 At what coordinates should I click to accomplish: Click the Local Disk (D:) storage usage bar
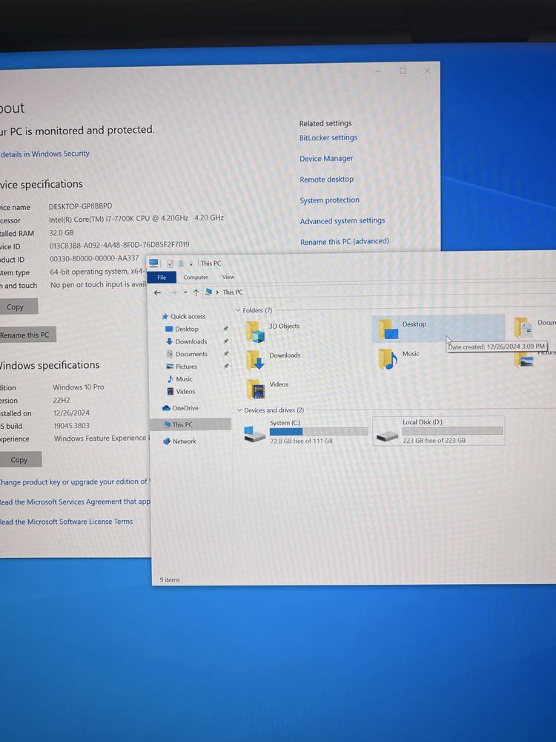click(x=452, y=430)
